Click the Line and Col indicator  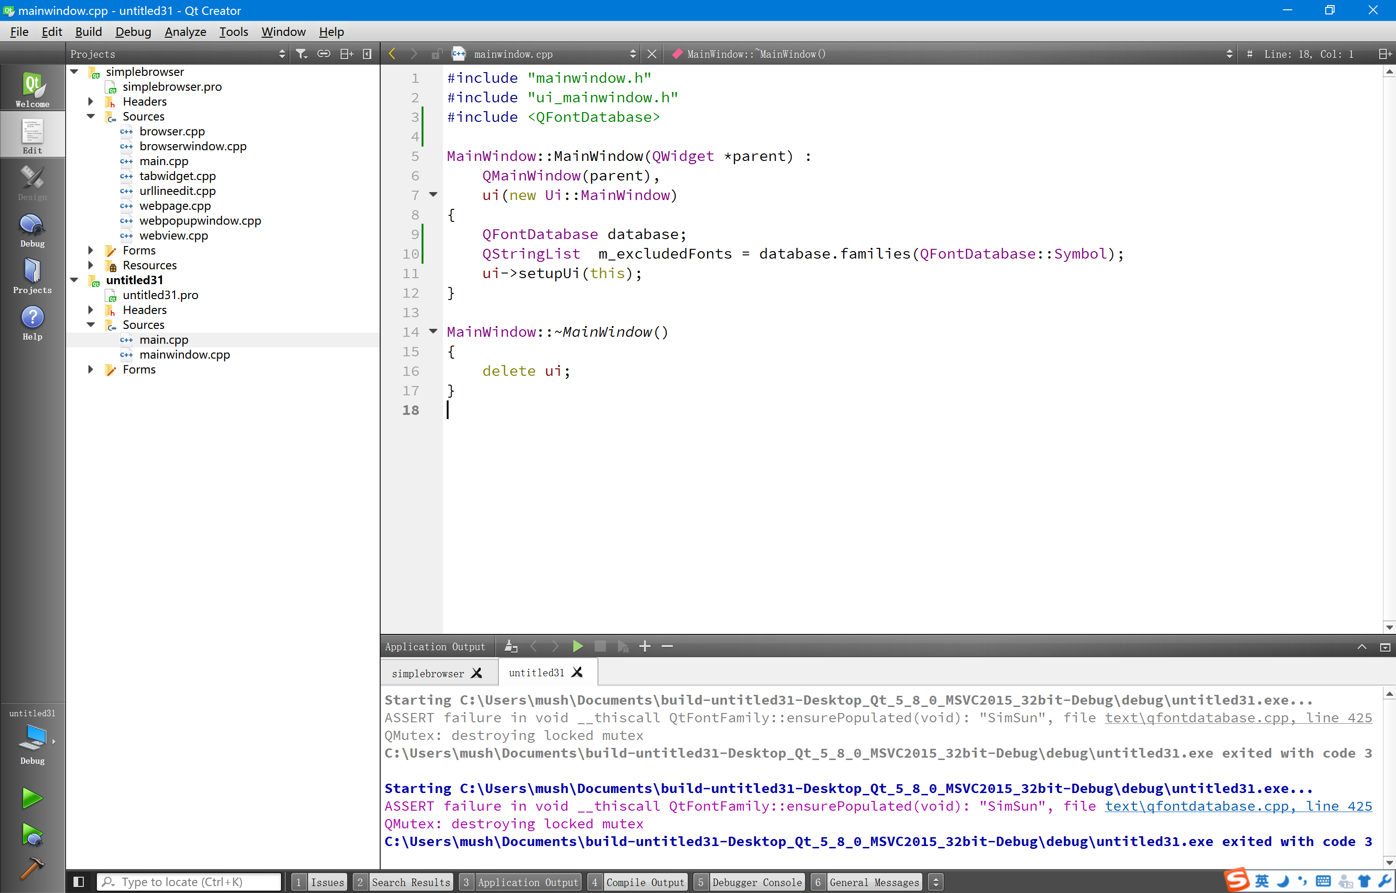tap(1309, 54)
